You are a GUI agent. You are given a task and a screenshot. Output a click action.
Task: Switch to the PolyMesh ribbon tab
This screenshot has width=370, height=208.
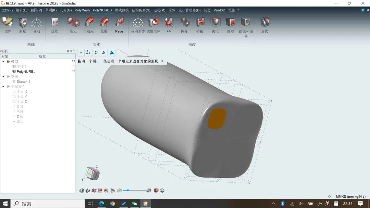pyautogui.click(x=82, y=10)
